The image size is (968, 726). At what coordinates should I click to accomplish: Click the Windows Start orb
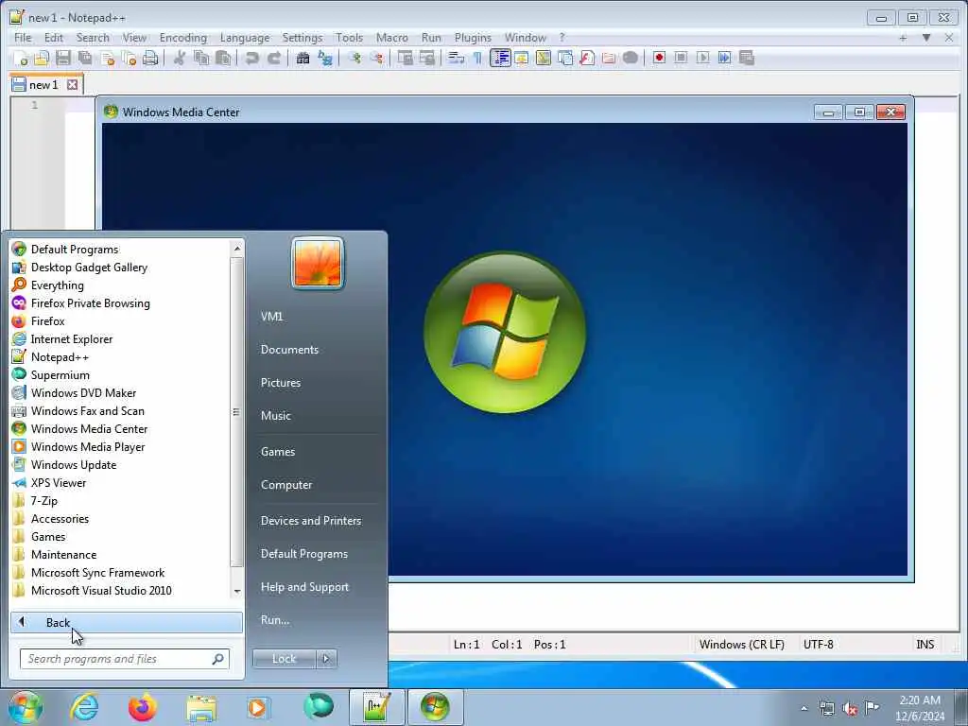tap(26, 707)
